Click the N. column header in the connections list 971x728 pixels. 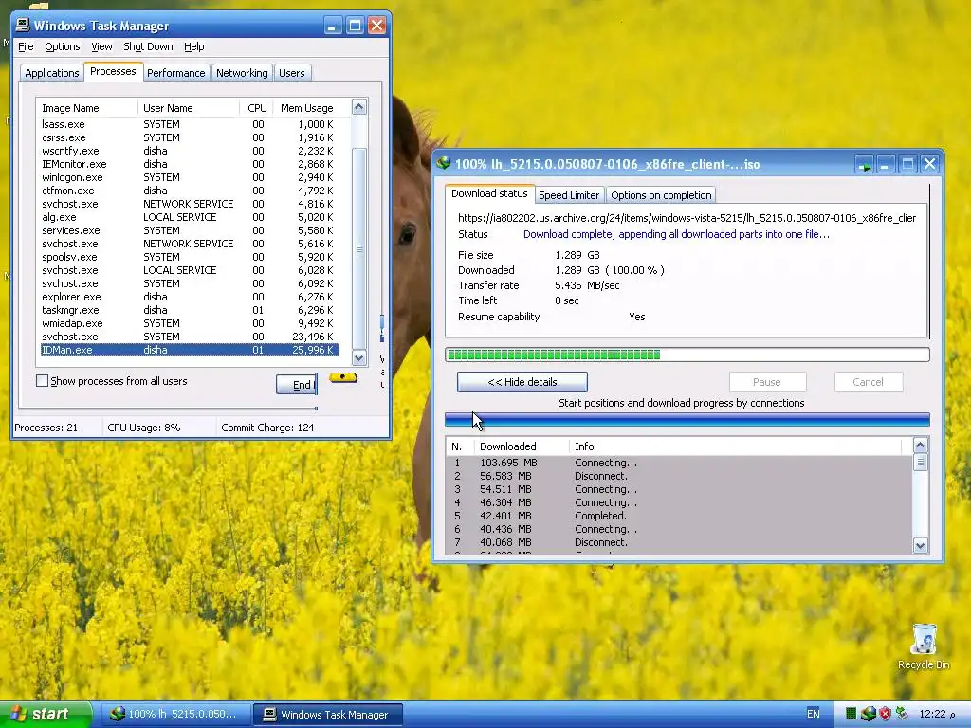(460, 446)
